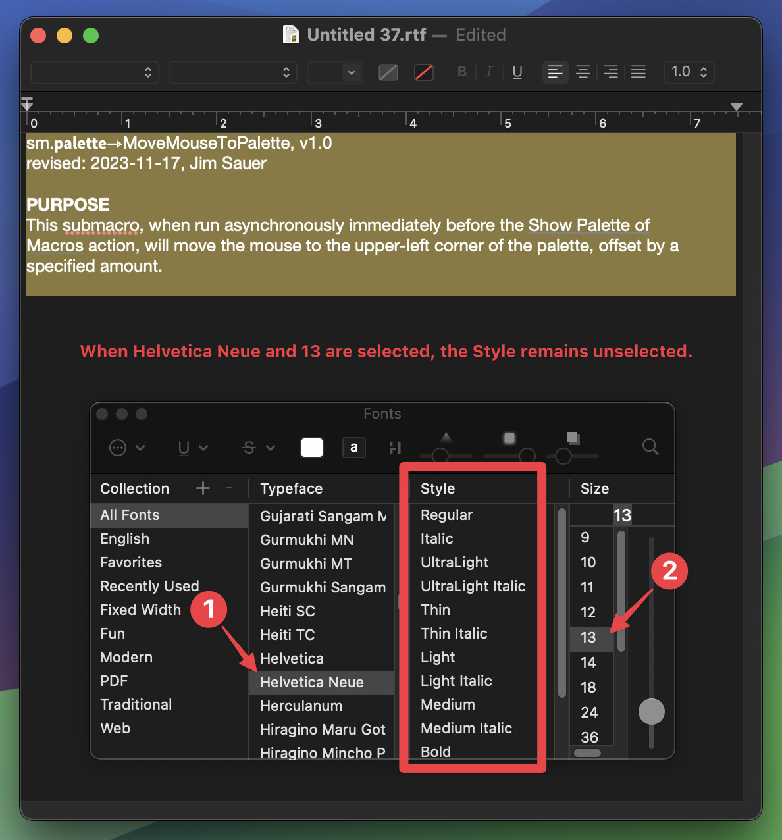Click the Fonts panel search icon
The width and height of the screenshot is (782, 840).
(x=650, y=447)
